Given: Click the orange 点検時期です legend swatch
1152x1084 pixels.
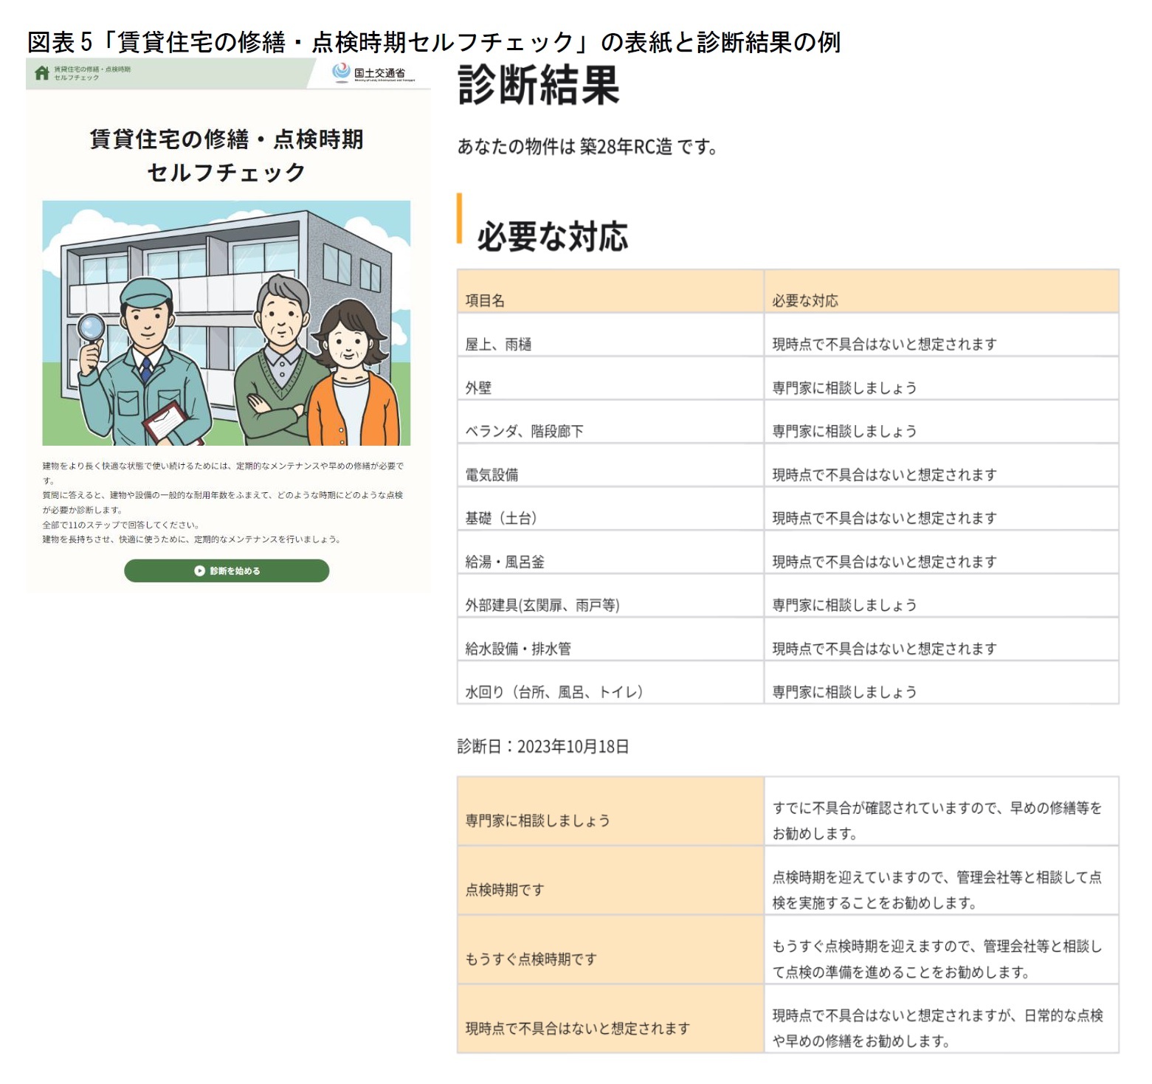Looking at the screenshot, I should (610, 881).
